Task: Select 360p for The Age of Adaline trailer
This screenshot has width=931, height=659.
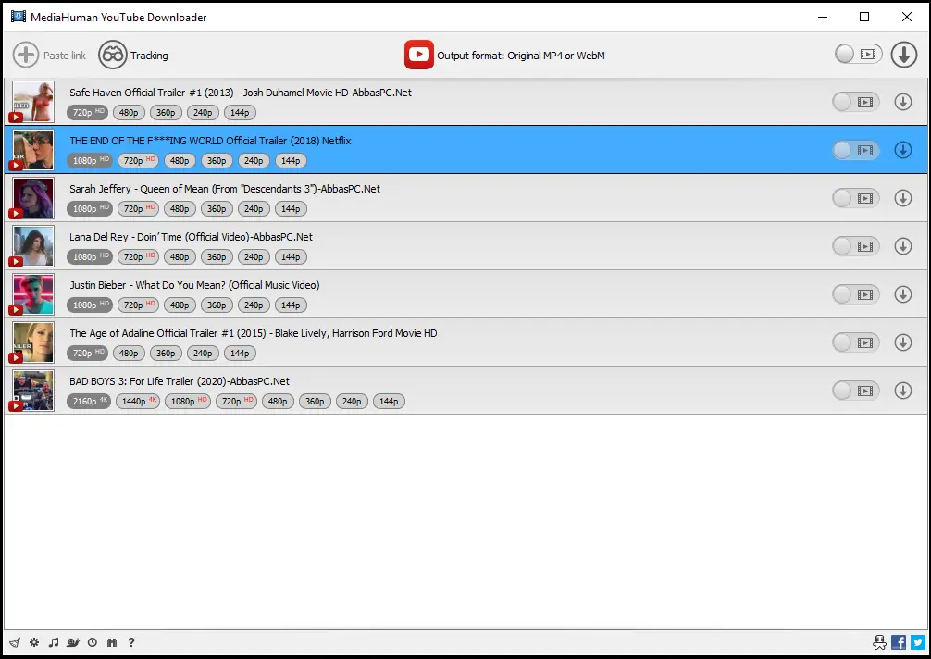Action: (166, 354)
